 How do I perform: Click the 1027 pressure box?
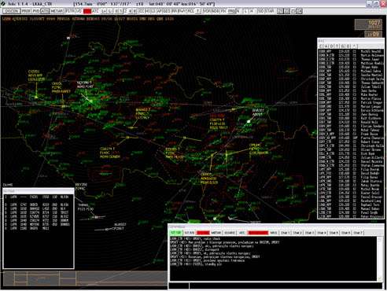[368, 24]
